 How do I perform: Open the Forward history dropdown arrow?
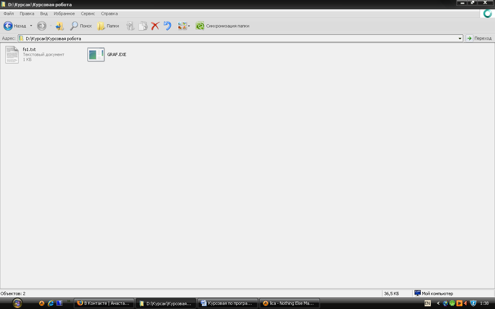point(51,26)
